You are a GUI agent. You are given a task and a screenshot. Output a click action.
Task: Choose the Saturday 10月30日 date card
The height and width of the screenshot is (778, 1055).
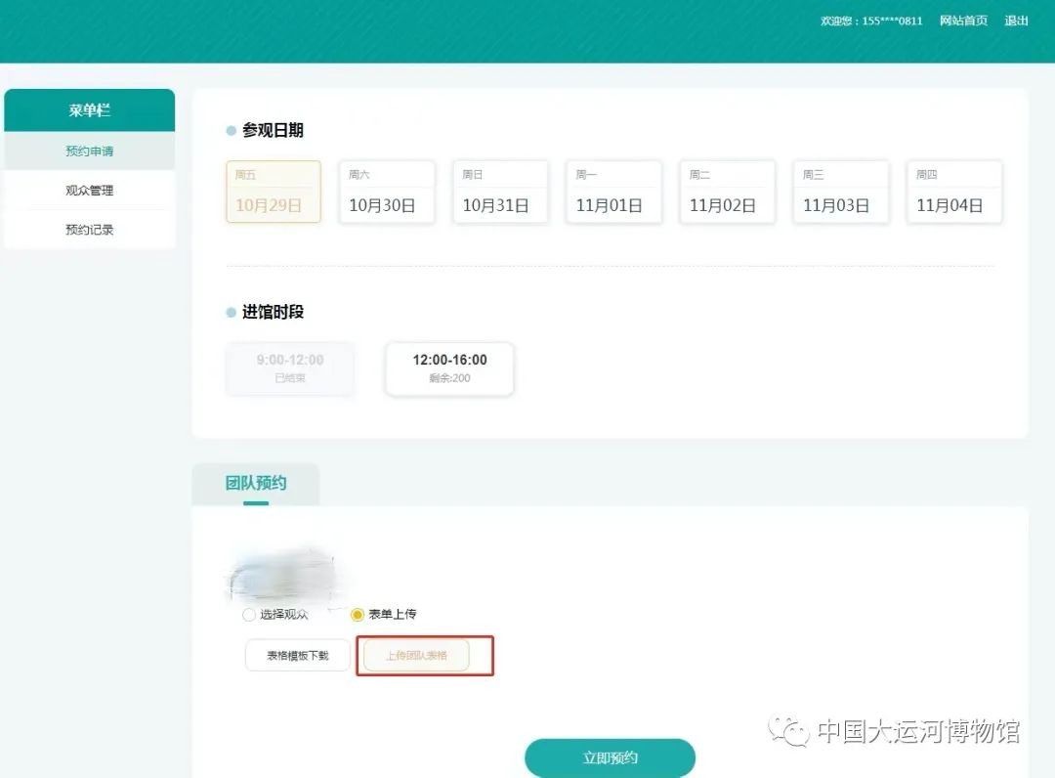click(x=387, y=193)
